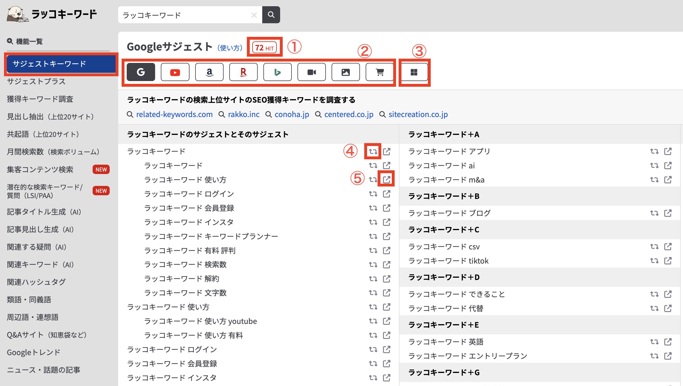Open Googleトレンド in sidebar
Screen dimensions: 683x386
point(34,353)
